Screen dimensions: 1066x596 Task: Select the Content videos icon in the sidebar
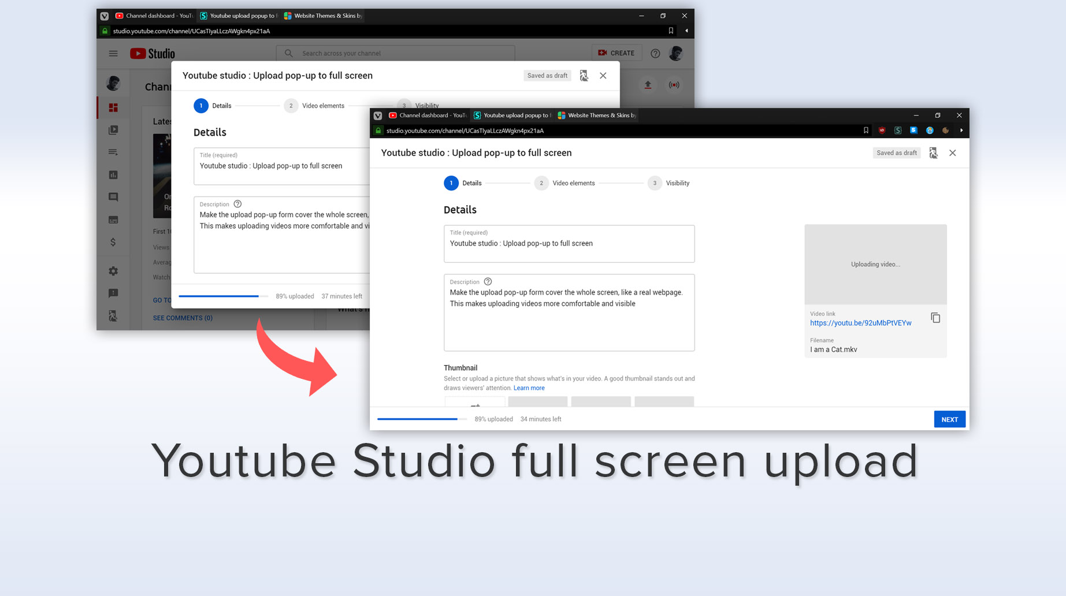click(x=113, y=130)
